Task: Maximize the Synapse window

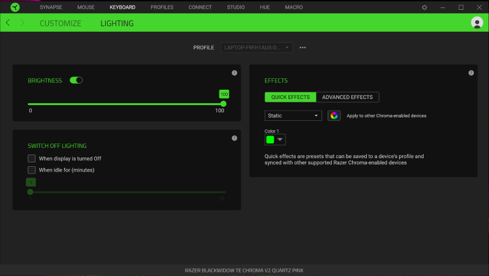Action: [x=461, y=7]
